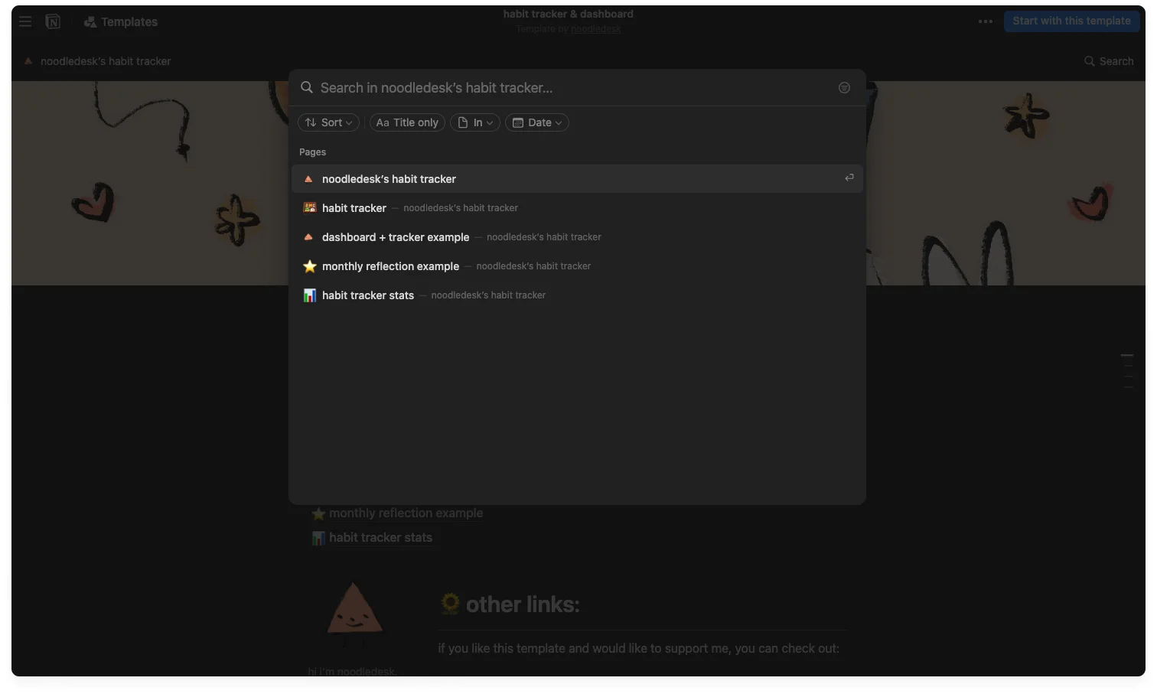Open the habit tracker page result

pos(577,208)
